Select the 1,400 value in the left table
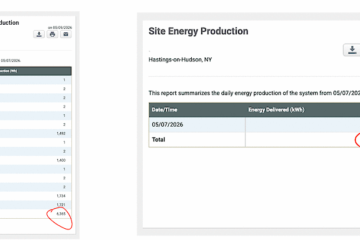360x240 pixels. pyautogui.click(x=61, y=160)
